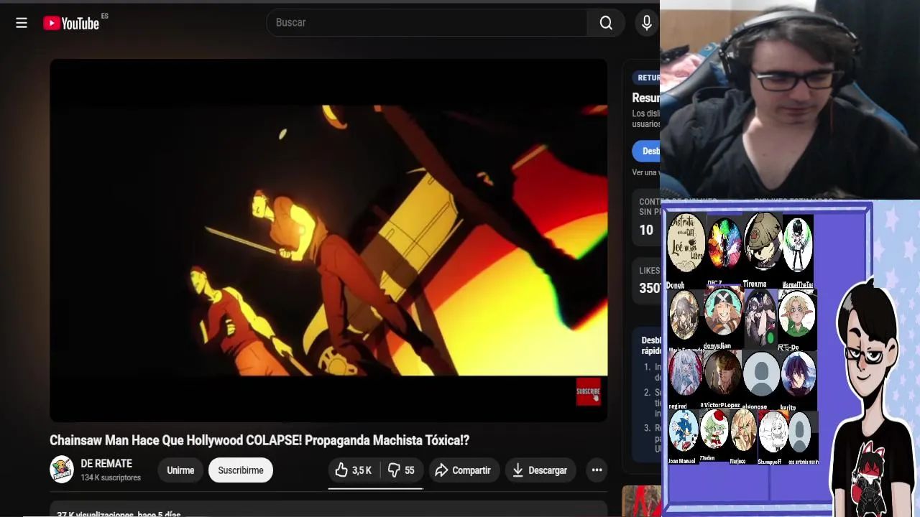
Task: Share the video via Compartir
Action: coord(464,470)
